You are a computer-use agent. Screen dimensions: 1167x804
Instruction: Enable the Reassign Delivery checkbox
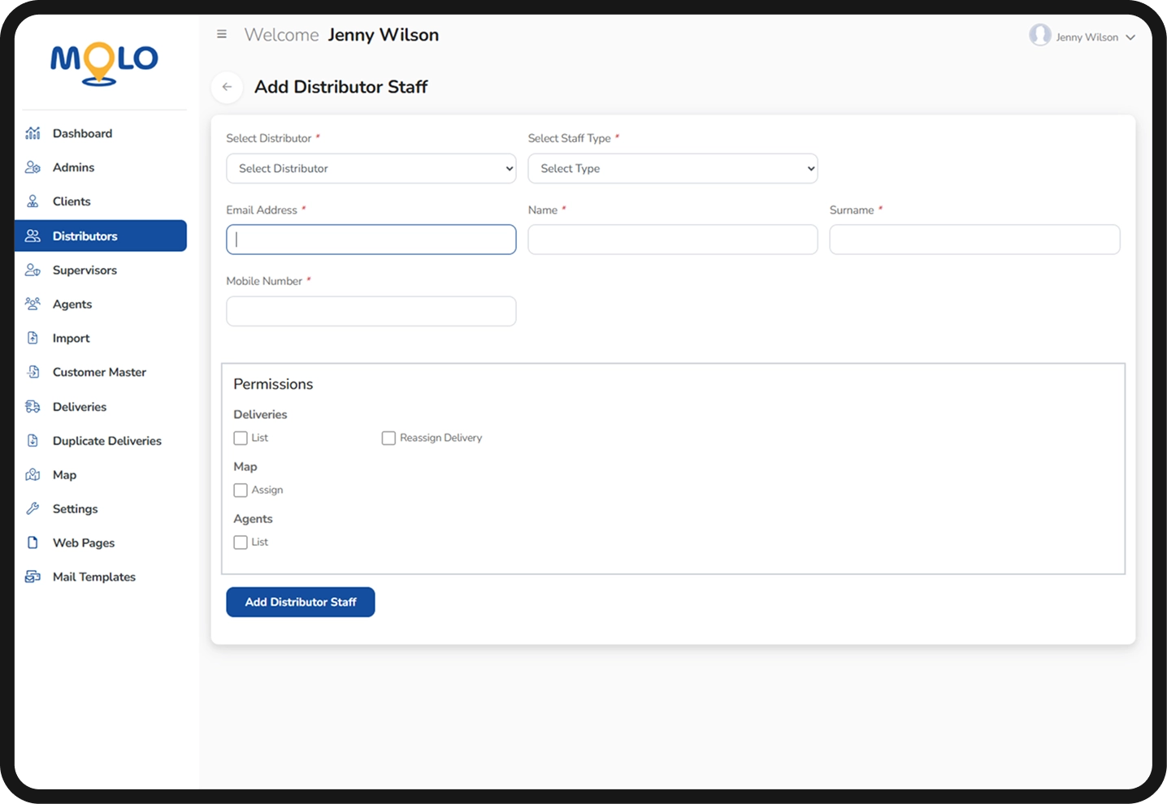pyautogui.click(x=388, y=438)
